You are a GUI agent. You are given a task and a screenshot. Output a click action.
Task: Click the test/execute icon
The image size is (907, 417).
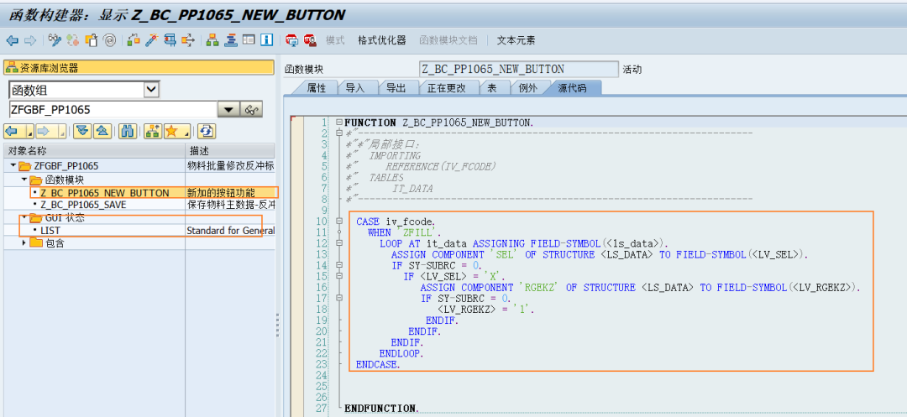(170, 39)
